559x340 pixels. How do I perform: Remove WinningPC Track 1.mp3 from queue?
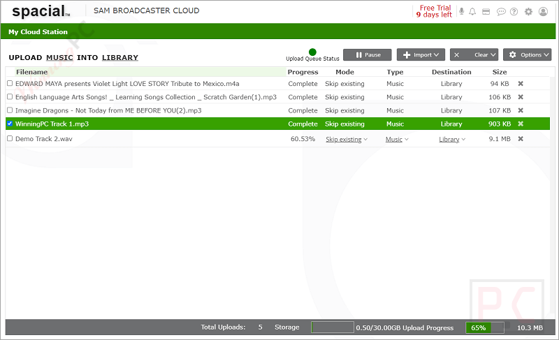[x=521, y=124]
